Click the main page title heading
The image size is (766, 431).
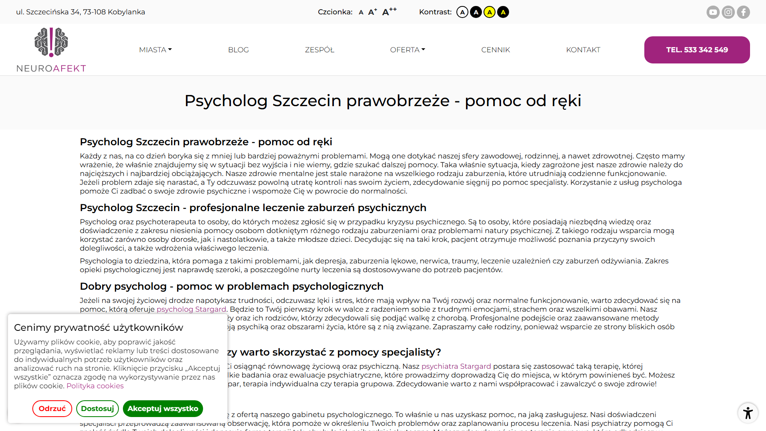pyautogui.click(x=383, y=101)
